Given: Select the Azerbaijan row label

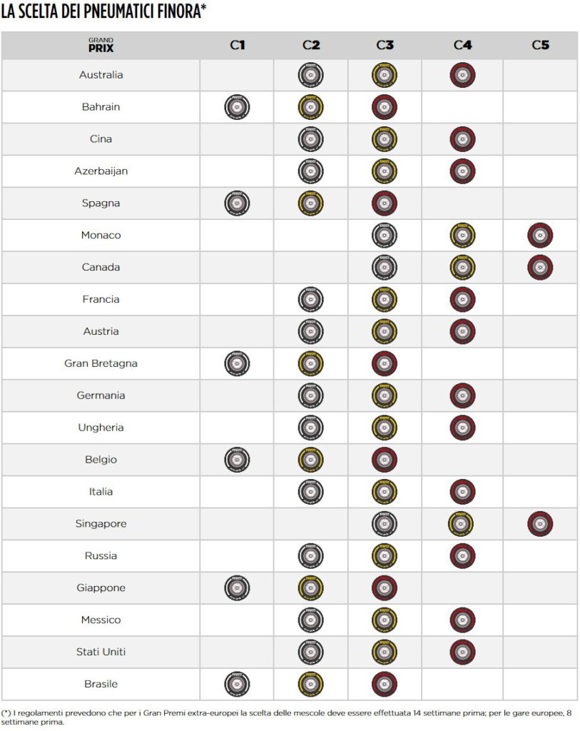Looking at the screenshot, I should 101,171.
